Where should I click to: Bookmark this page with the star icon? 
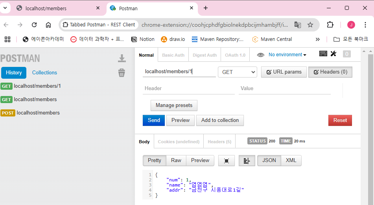click(x=310, y=25)
